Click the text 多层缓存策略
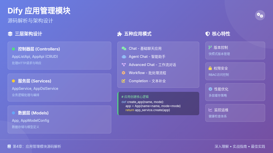The image size is (273, 153). pyautogui.click(x=218, y=95)
